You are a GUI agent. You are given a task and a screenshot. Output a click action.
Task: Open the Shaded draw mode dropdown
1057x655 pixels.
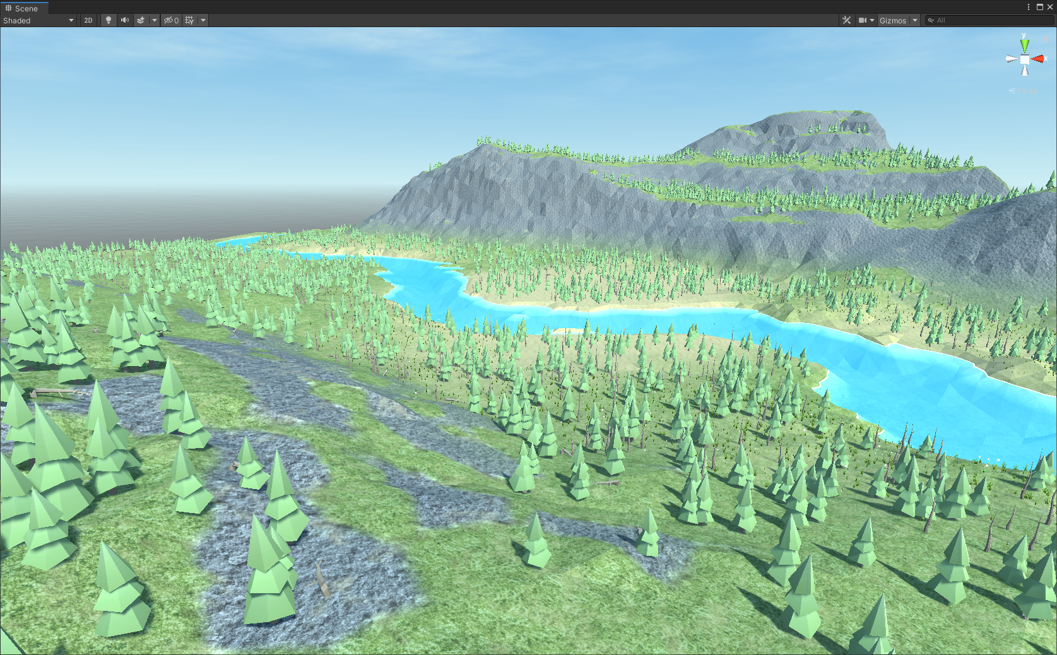[71, 20]
